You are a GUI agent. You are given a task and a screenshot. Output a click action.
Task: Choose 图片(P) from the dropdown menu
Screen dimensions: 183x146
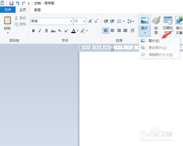pyautogui.click(x=160, y=41)
